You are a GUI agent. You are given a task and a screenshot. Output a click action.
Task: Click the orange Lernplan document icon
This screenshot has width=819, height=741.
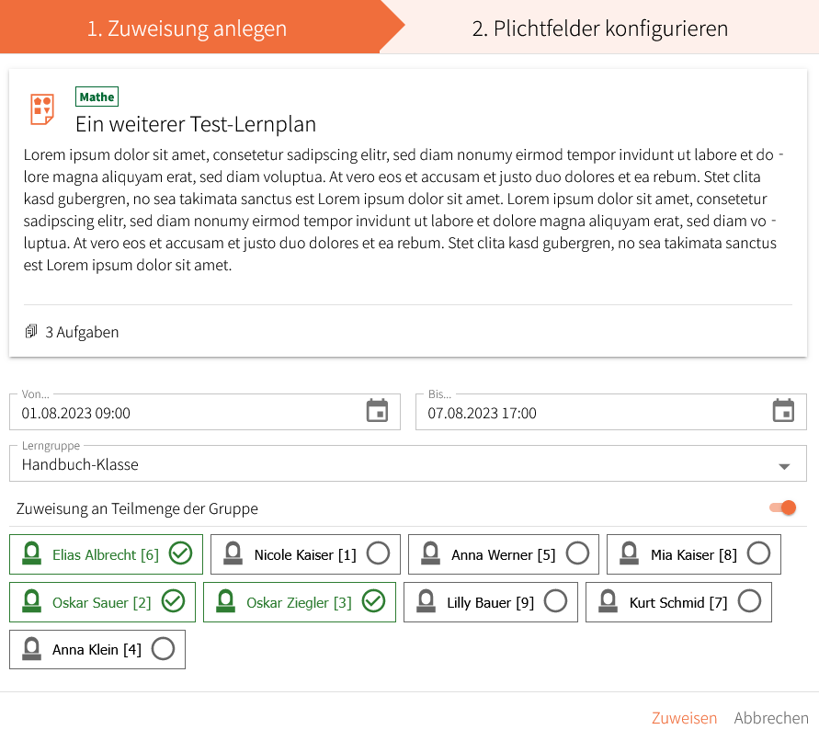point(42,109)
